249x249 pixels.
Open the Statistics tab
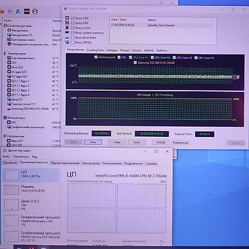[162, 50]
